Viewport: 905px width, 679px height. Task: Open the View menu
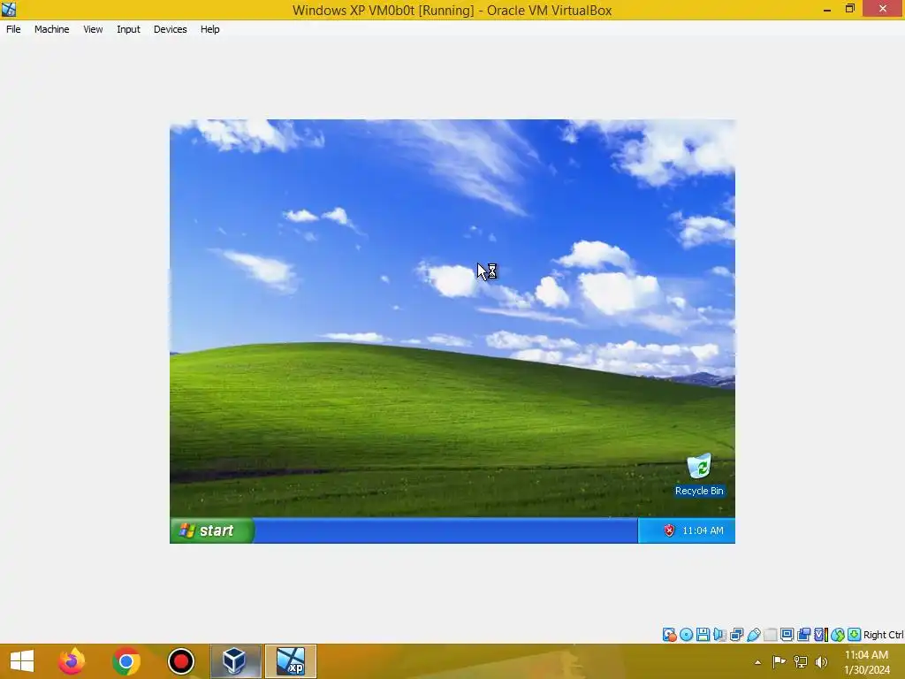93,29
